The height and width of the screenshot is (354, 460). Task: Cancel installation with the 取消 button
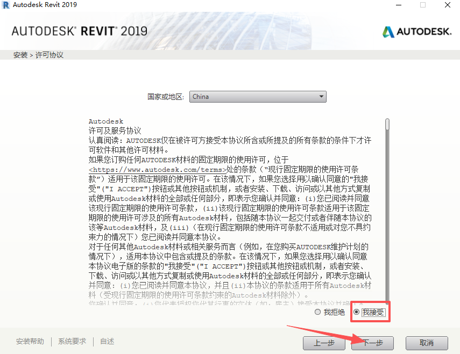tap(427, 343)
